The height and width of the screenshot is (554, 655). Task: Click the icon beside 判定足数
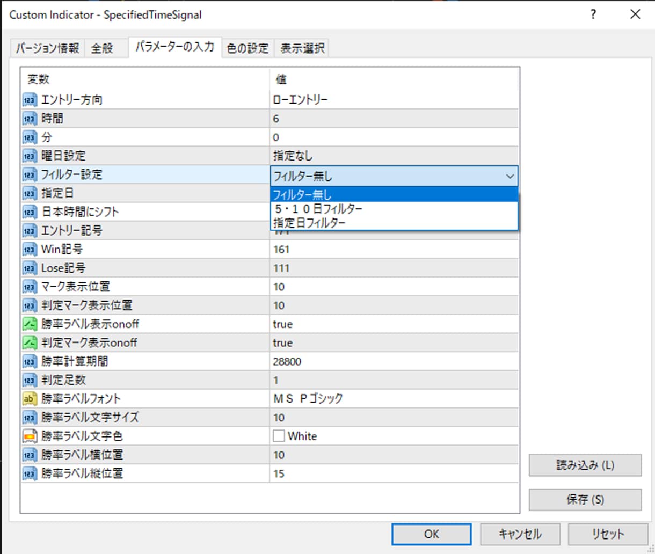pyautogui.click(x=30, y=380)
